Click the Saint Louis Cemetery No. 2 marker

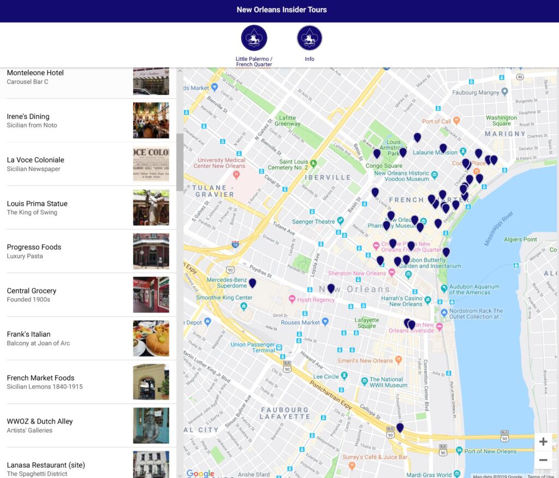[314, 163]
